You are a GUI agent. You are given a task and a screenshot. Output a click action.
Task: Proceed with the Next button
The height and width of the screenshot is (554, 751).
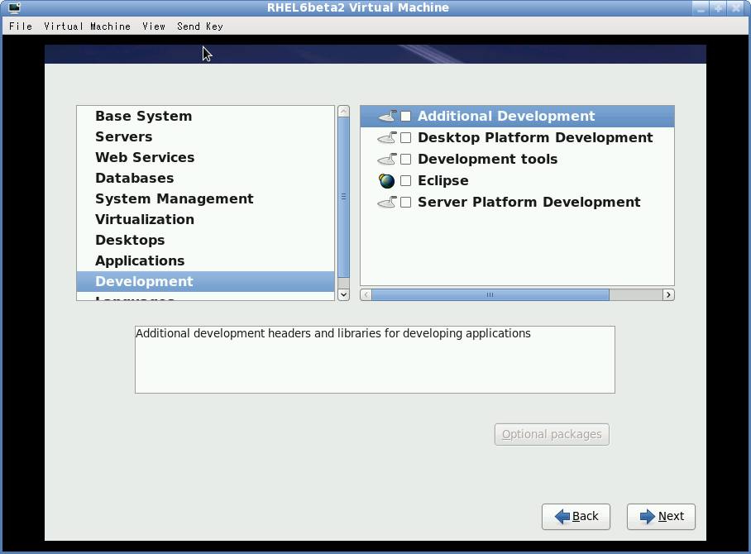661,517
